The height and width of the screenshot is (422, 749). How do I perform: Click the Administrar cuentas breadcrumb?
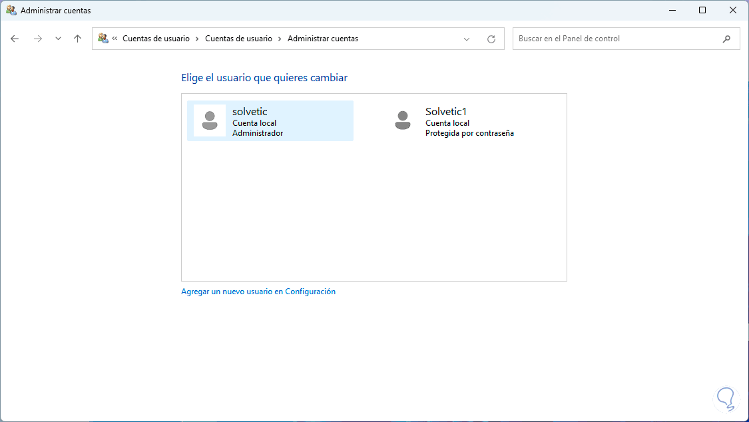323,39
